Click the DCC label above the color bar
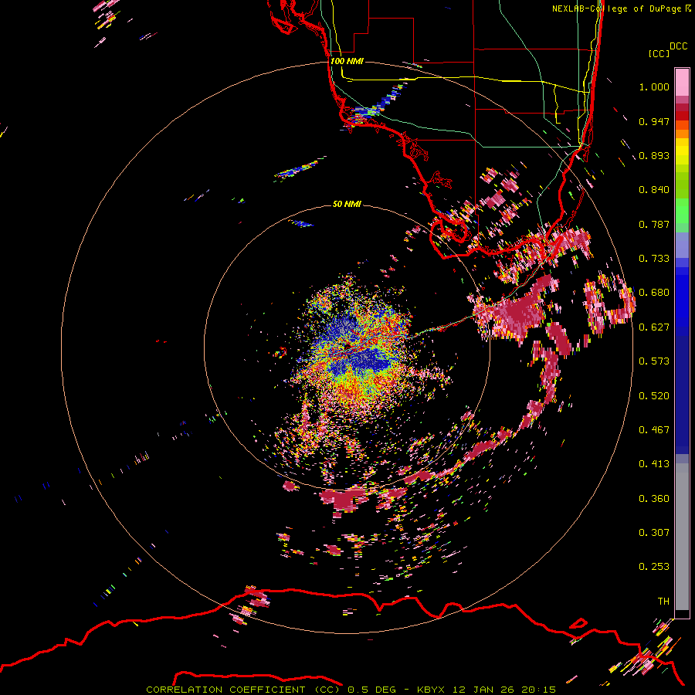Viewport: 695px width, 695px height. [678, 46]
